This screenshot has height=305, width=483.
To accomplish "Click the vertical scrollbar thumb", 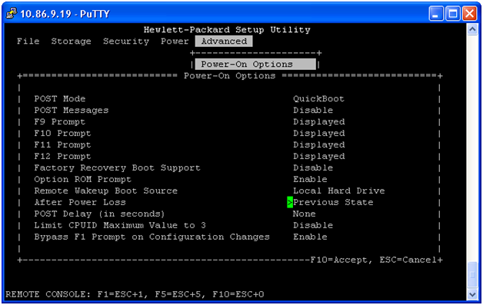I will click(472, 275).
